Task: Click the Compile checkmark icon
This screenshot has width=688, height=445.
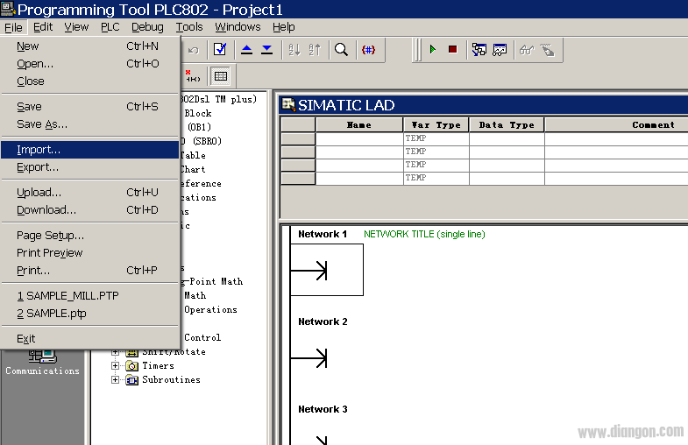Action: (220, 50)
